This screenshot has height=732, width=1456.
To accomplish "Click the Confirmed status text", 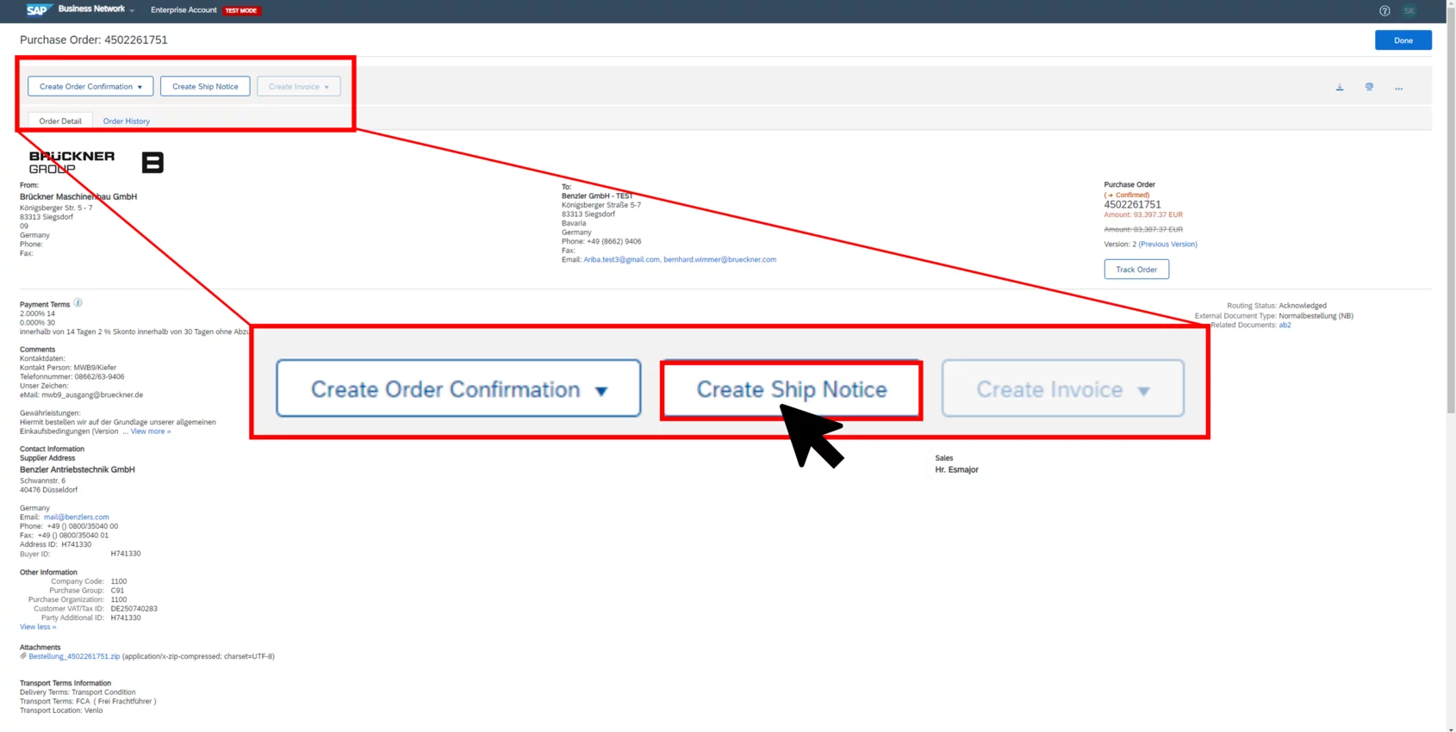I will pos(1127,195).
